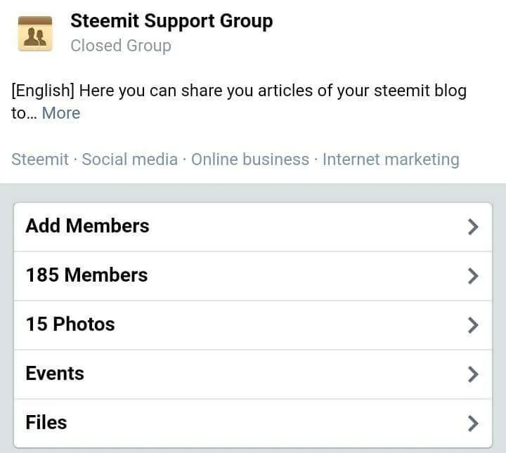Open the Steemit topic tag
506x453 pixels.
click(40, 159)
